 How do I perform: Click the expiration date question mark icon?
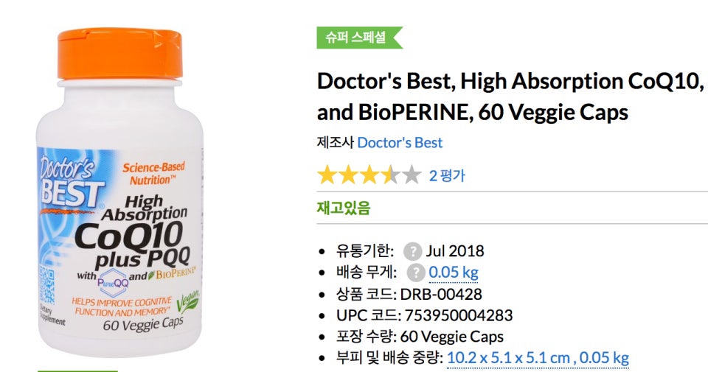pyautogui.click(x=412, y=251)
